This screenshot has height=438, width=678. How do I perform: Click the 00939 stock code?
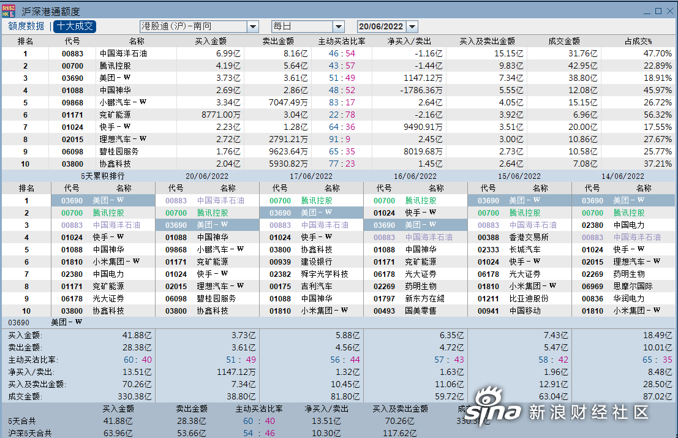(280, 262)
